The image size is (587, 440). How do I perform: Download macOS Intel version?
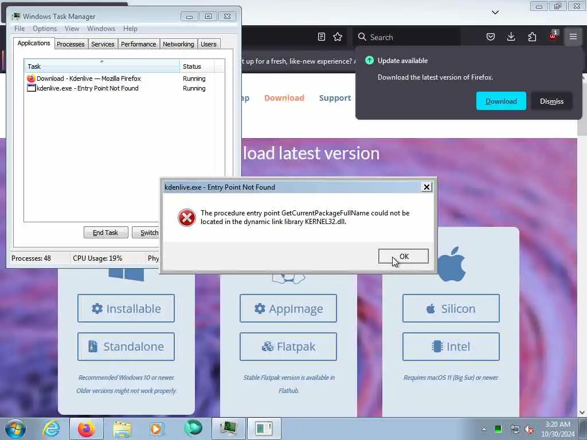(451, 347)
